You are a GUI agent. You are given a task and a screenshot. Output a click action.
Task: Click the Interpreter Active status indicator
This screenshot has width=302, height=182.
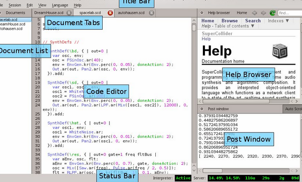183,178
